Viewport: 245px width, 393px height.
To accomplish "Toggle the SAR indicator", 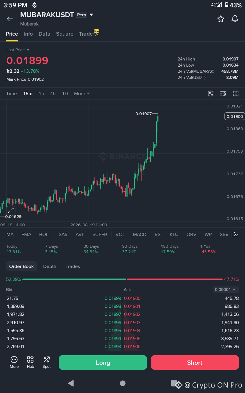I will [63, 235].
